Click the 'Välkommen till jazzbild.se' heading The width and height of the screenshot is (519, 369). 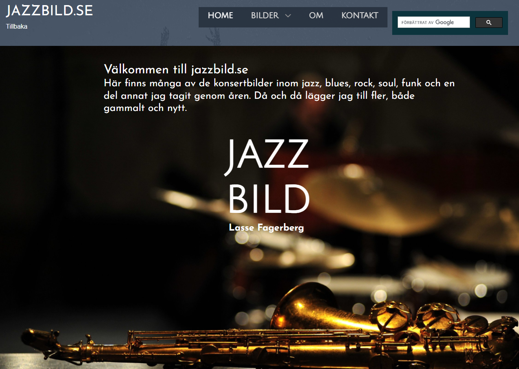pyautogui.click(x=176, y=69)
